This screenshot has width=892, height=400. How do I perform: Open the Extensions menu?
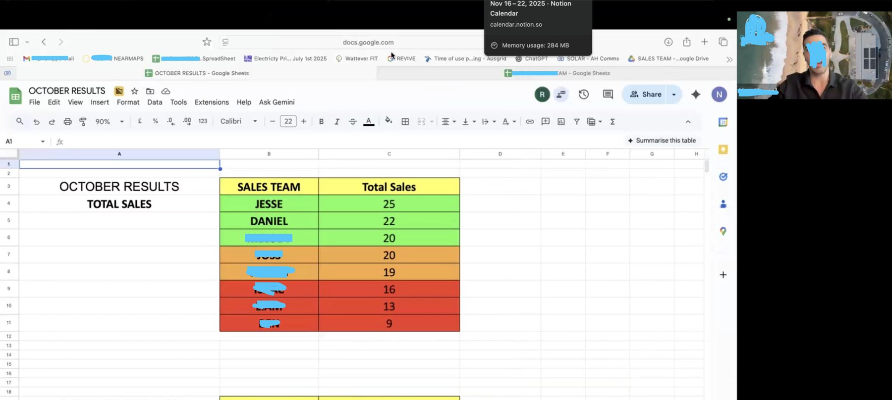212,102
